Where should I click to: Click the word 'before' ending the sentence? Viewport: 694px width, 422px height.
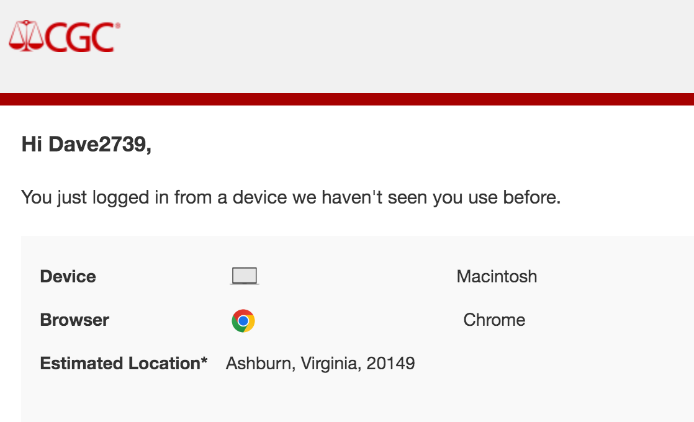pyautogui.click(x=531, y=197)
